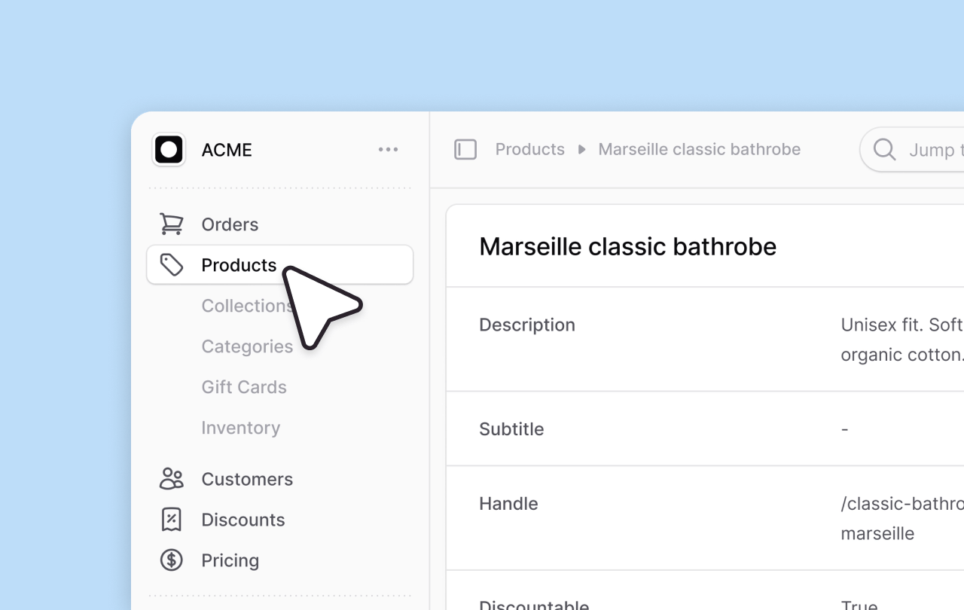Select the Customers people icon
964x610 pixels.
click(x=171, y=478)
